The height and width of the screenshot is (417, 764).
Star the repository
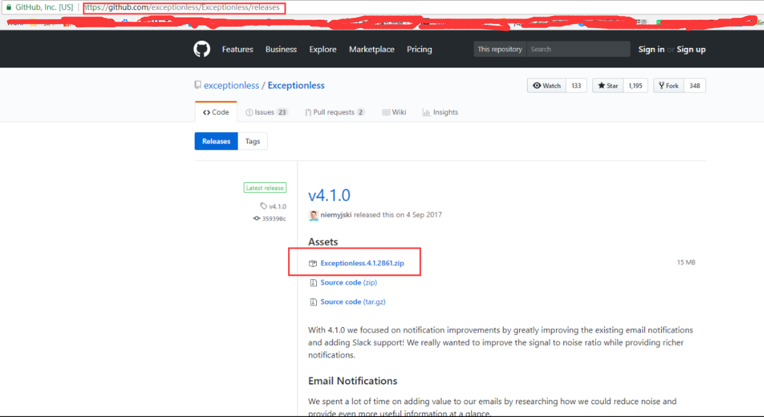pyautogui.click(x=607, y=85)
